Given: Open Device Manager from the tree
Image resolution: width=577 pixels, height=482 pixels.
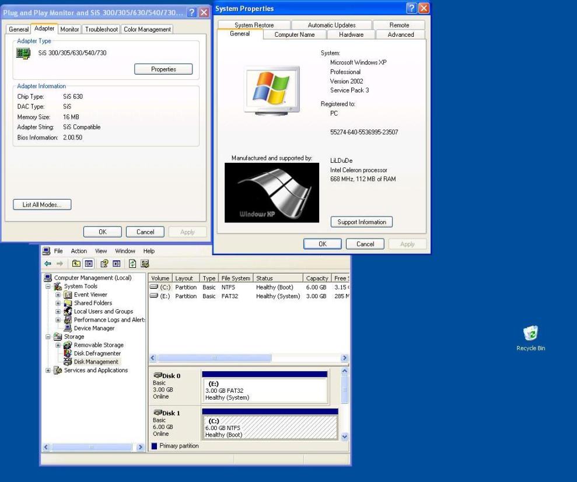Looking at the screenshot, I should tap(93, 328).
